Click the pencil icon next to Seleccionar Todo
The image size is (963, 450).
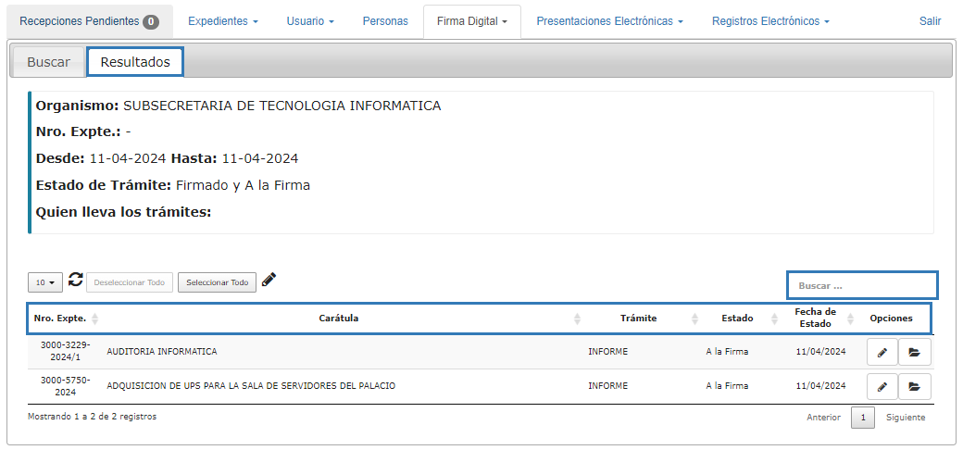click(x=269, y=281)
